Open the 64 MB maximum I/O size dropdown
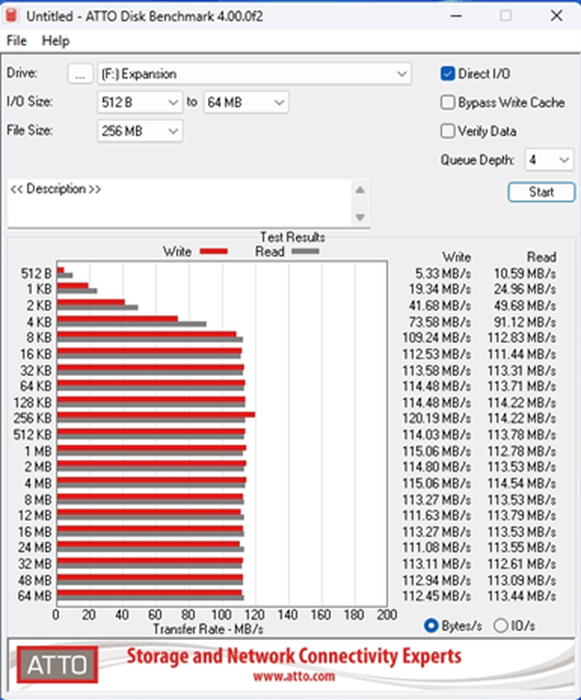Viewport: 581px width, 700px height. pos(246,102)
